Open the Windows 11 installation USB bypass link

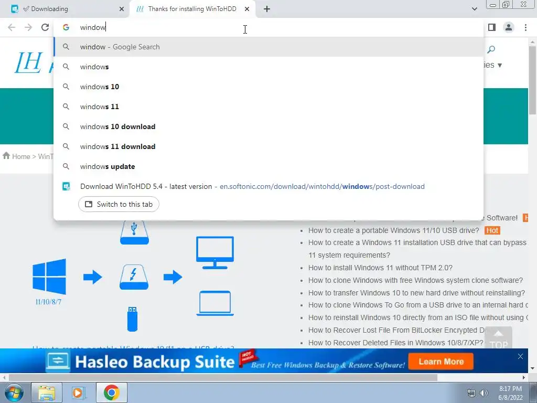(x=417, y=249)
